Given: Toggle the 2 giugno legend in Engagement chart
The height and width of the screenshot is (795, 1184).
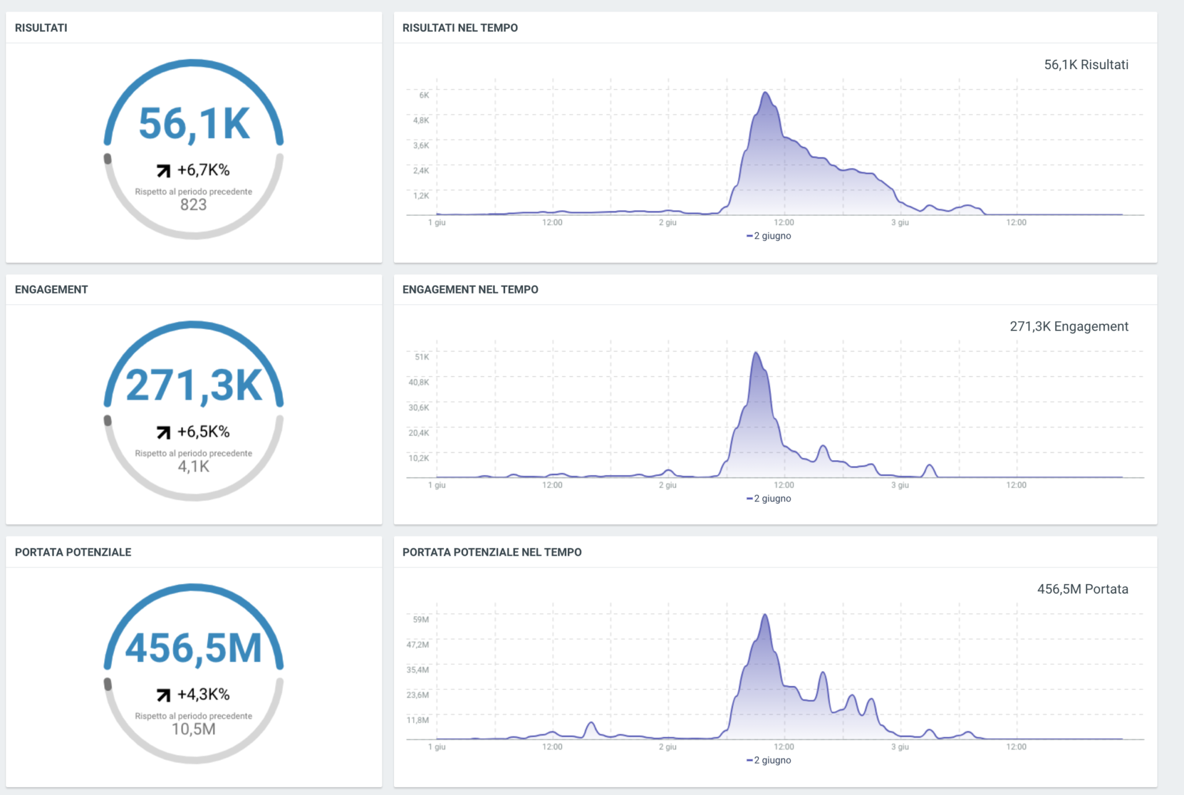Looking at the screenshot, I should [769, 498].
